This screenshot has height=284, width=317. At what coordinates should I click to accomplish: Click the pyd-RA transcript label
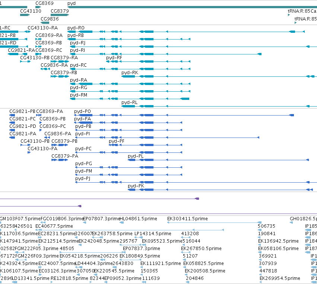pos(79,80)
